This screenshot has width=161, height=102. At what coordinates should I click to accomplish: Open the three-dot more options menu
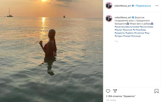[x=157, y=6]
